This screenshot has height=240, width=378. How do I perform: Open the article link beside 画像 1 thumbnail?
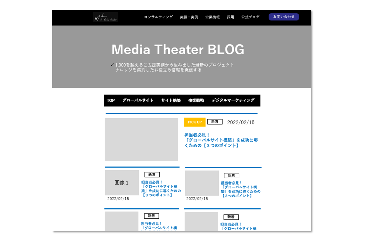pyautogui.click(x=161, y=189)
